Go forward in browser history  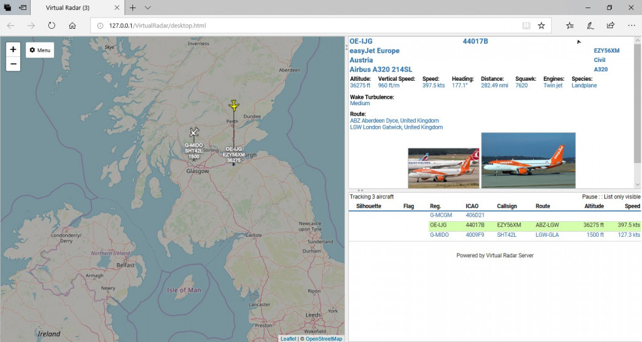pyautogui.click(x=31, y=25)
